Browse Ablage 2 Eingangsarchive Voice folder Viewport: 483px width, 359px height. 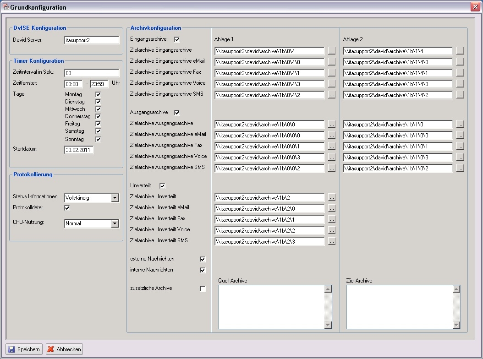[x=460, y=84]
